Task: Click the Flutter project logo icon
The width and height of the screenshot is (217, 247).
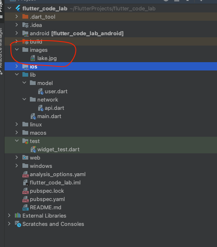Action: pyautogui.click(x=18, y=8)
